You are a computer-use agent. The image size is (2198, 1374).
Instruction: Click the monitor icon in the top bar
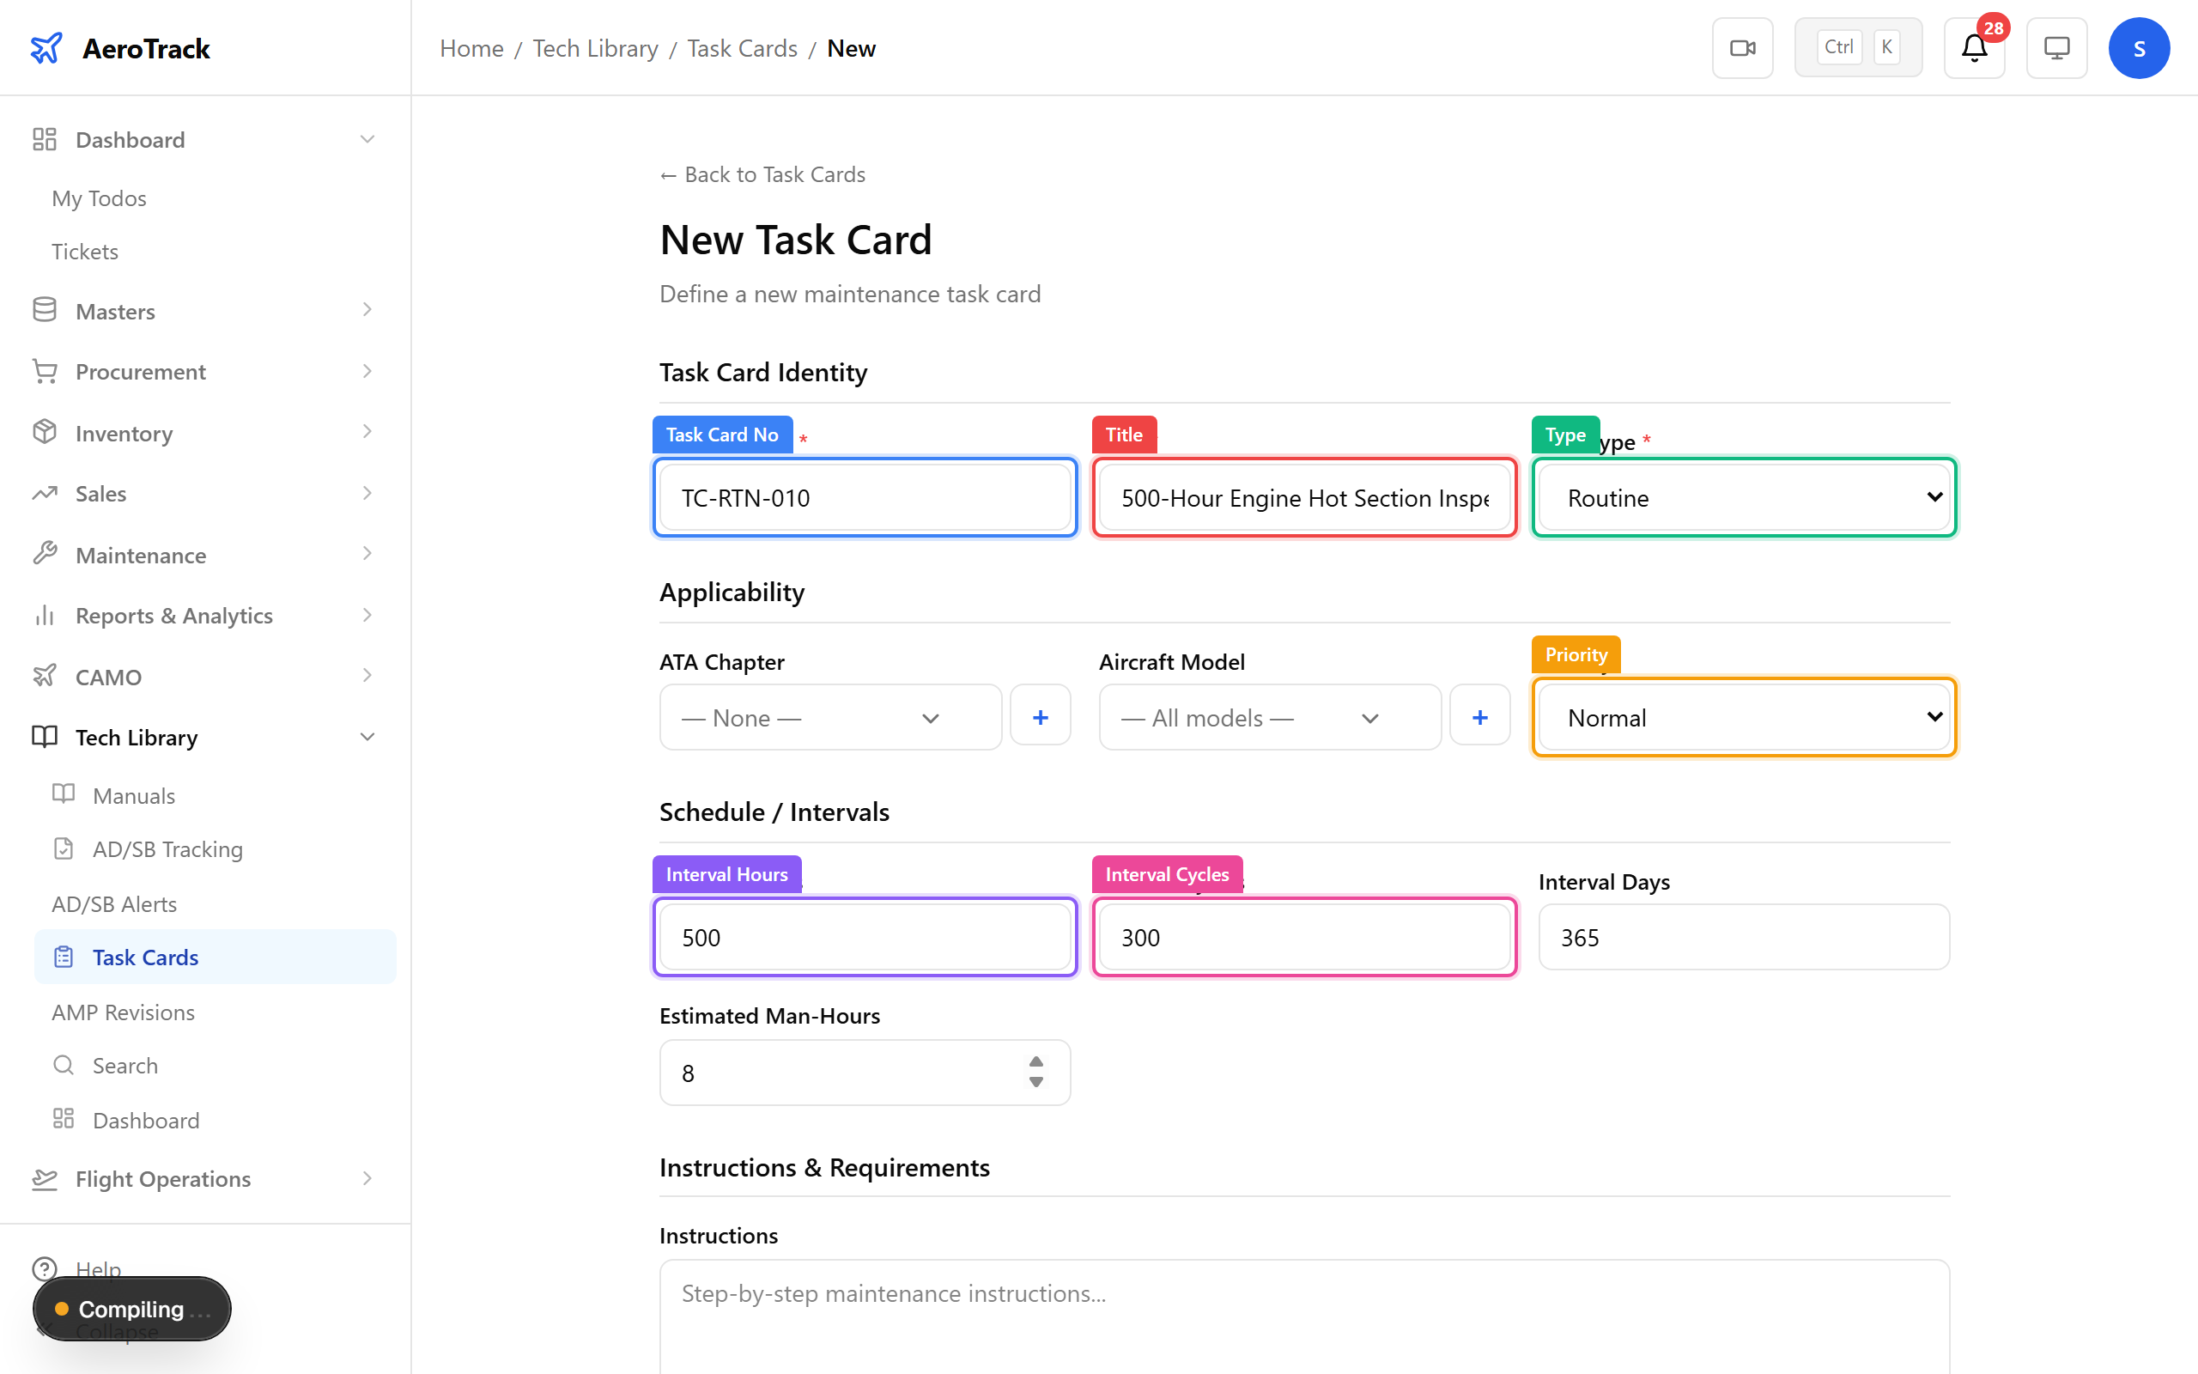click(2055, 47)
